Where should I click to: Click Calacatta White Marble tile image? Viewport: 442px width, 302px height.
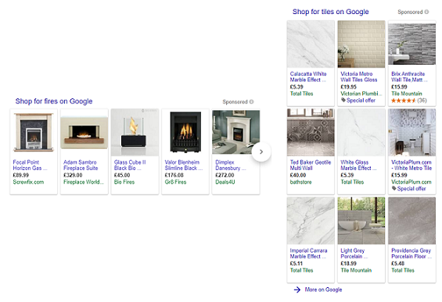[311, 44]
